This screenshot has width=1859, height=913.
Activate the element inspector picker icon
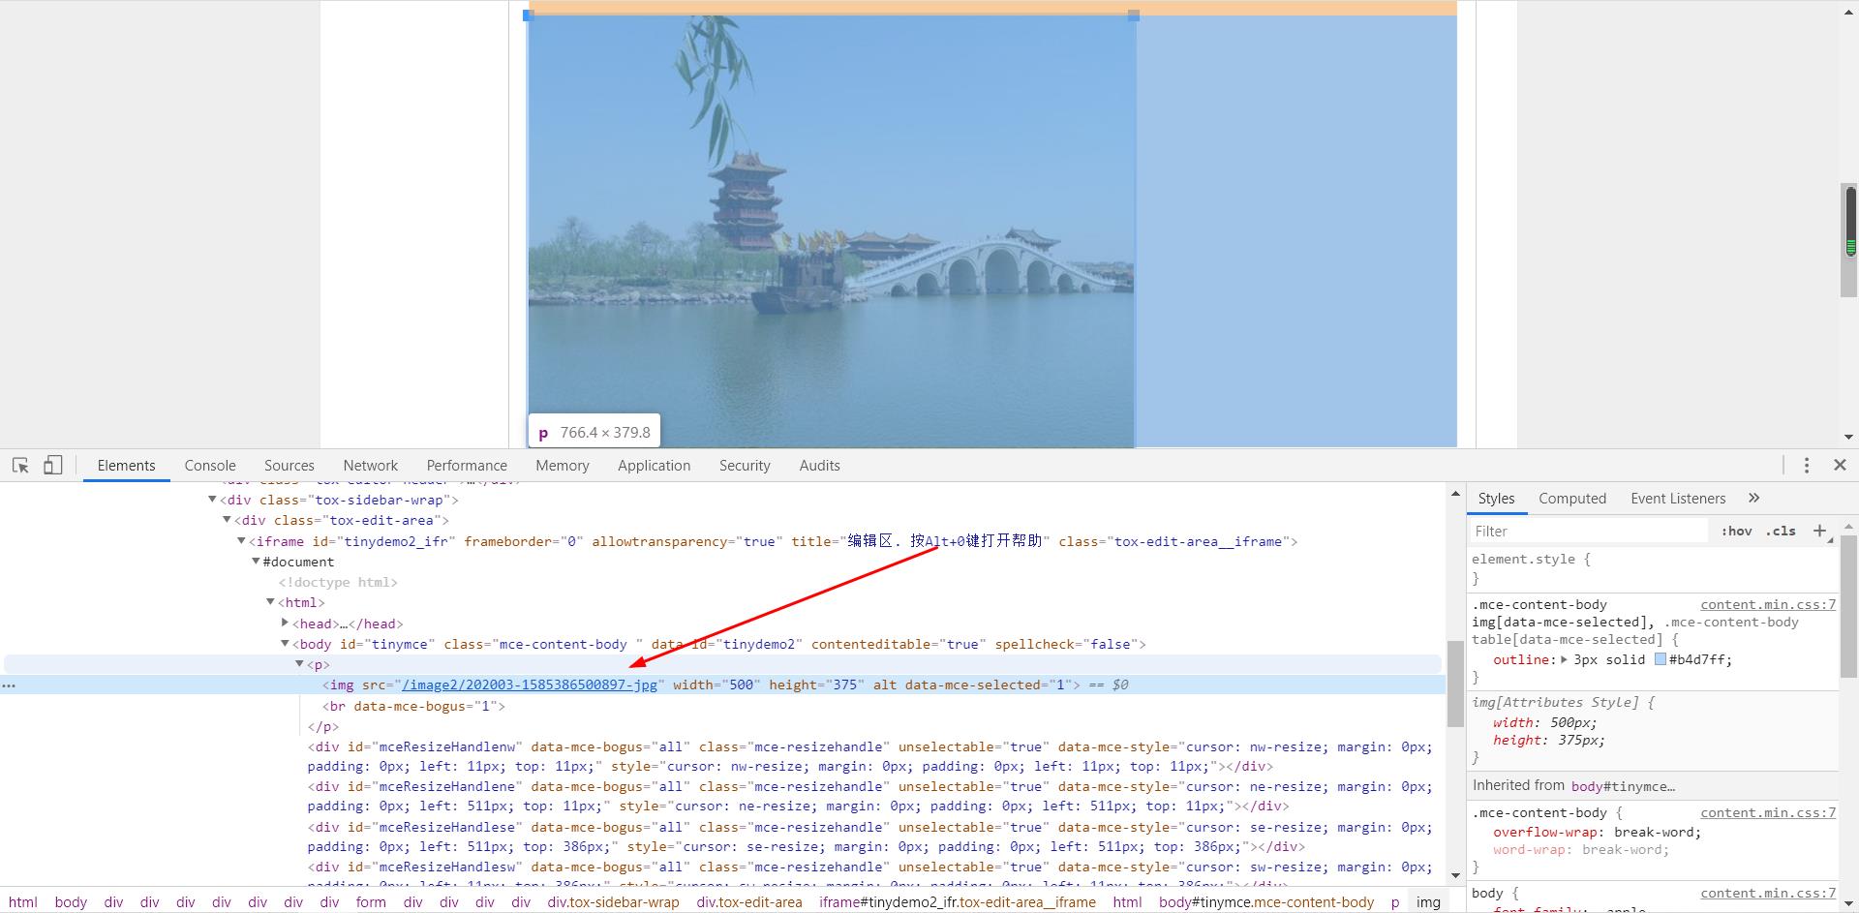point(20,466)
